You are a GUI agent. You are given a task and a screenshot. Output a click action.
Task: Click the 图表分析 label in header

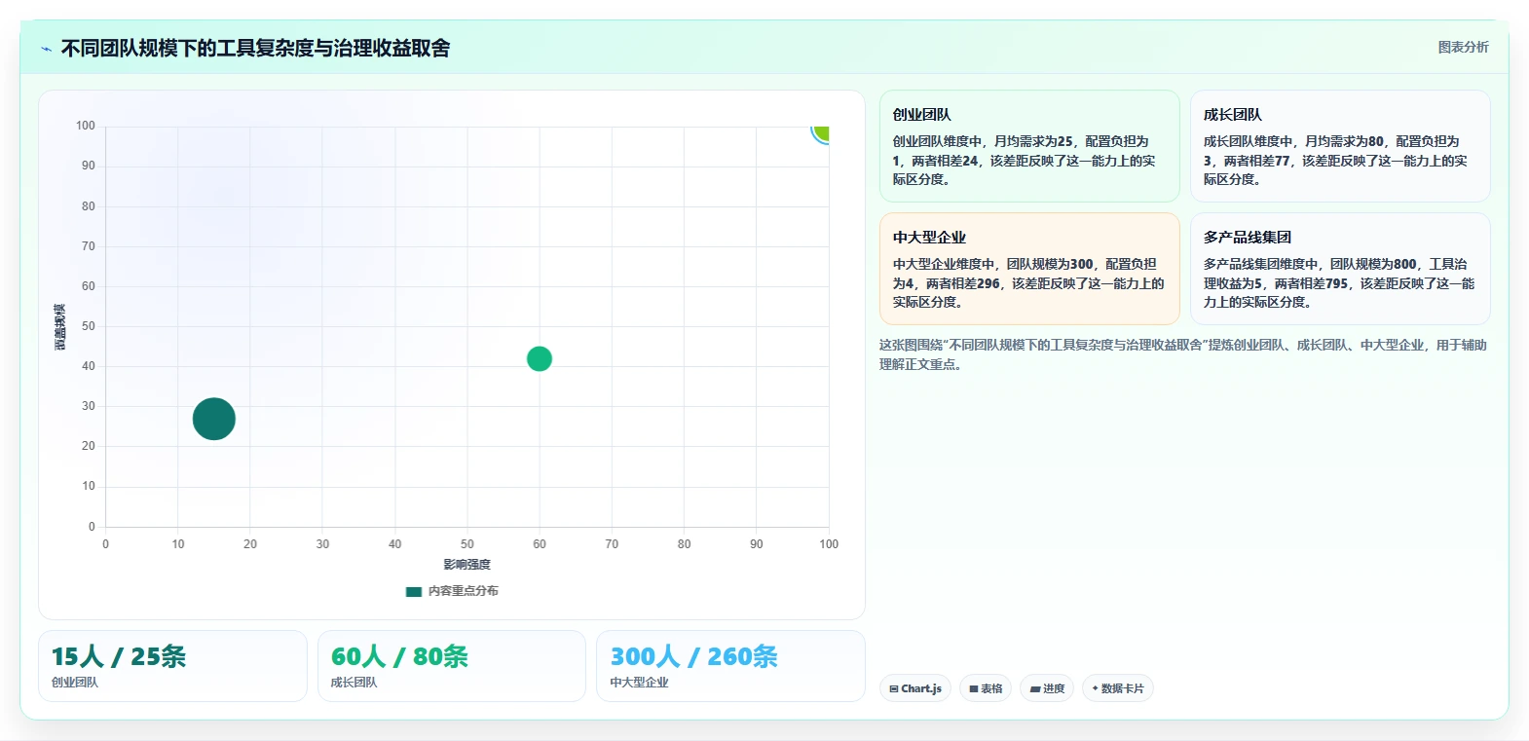point(1463,47)
